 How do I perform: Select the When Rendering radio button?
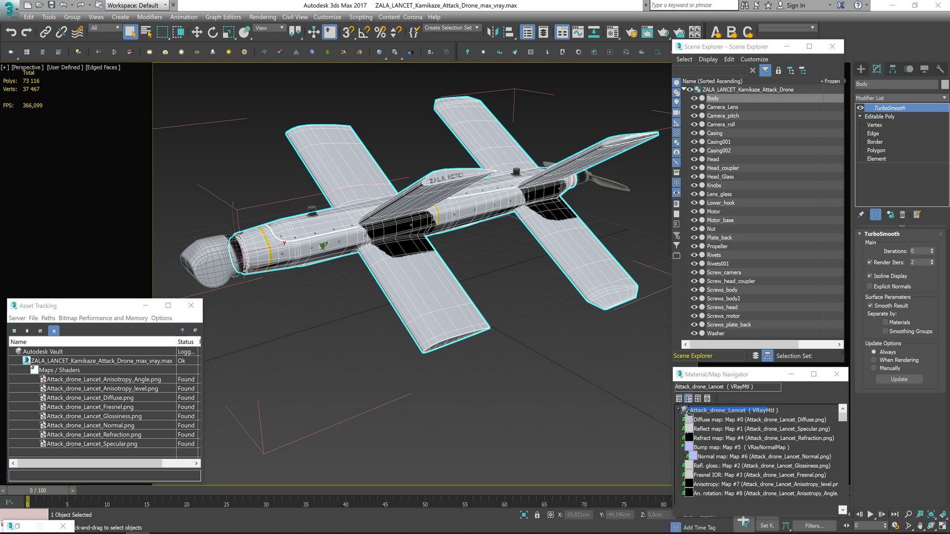click(x=874, y=360)
